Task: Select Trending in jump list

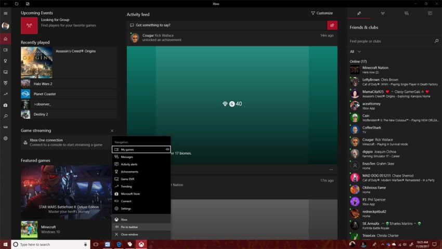Action: (x=141, y=187)
